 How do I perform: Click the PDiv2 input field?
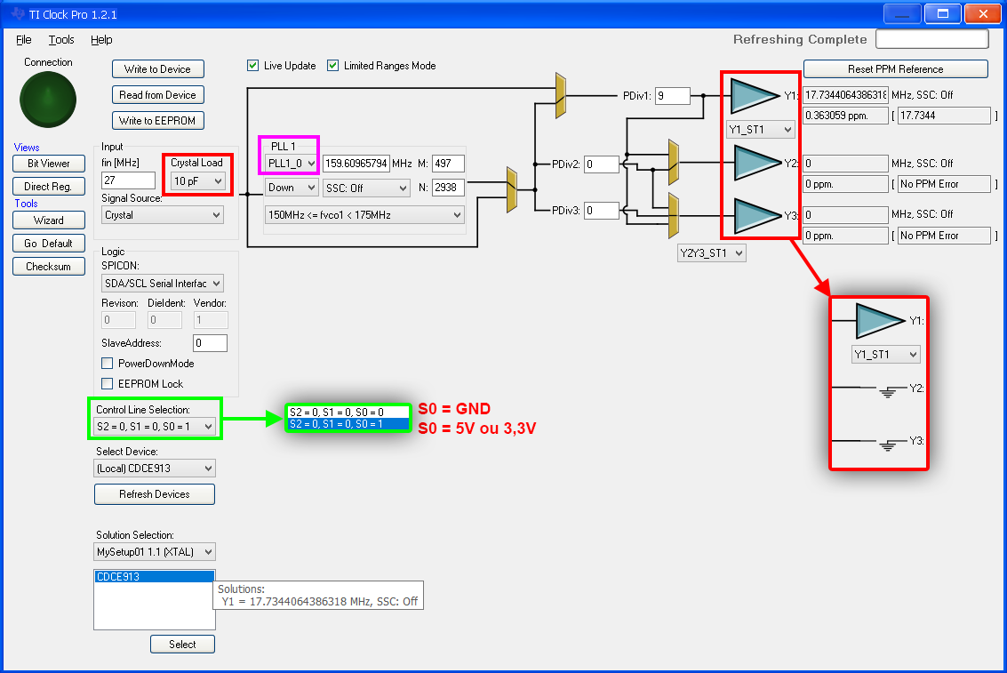pyautogui.click(x=602, y=164)
